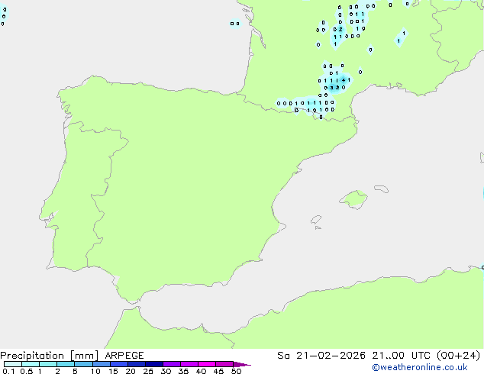This screenshot has height=374, width=484.
Task: Click the '4' precipitation value in southern France
Action: click(x=344, y=80)
